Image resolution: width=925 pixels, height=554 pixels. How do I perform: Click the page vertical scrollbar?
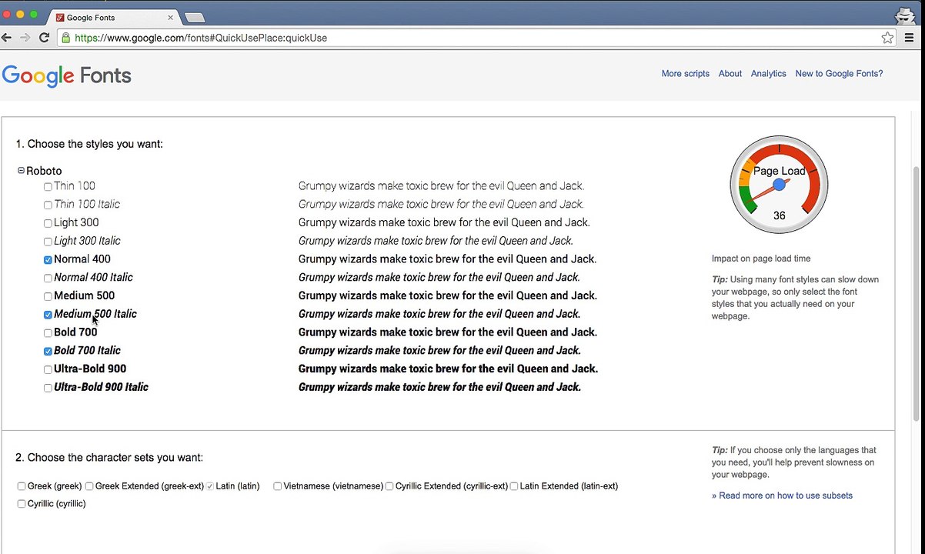click(x=916, y=292)
